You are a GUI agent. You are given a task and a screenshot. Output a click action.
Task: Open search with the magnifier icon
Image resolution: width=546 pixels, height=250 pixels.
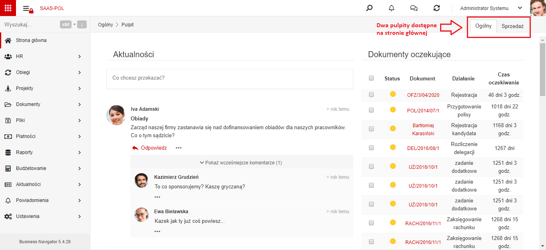pos(369,8)
